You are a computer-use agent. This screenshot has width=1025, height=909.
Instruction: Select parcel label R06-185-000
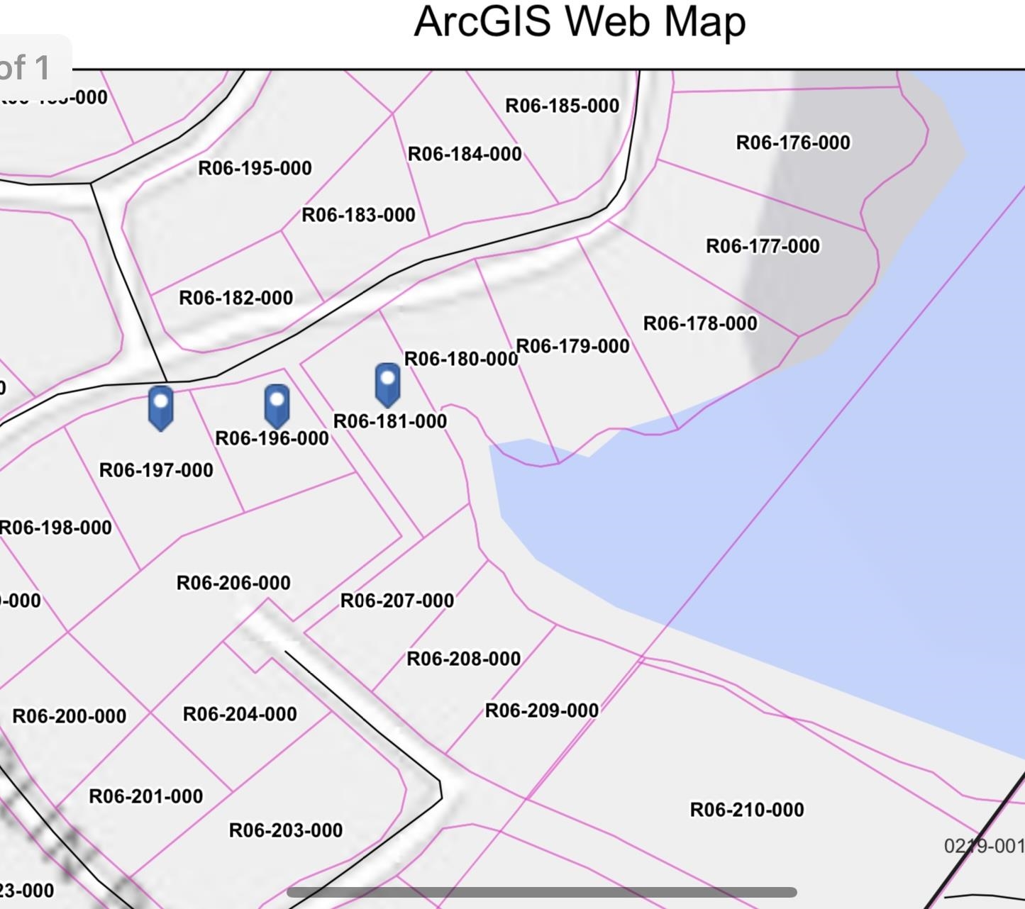coord(563,106)
